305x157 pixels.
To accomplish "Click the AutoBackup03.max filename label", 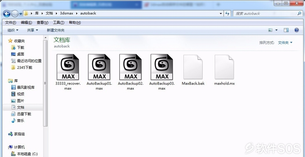I will coord(162,86).
